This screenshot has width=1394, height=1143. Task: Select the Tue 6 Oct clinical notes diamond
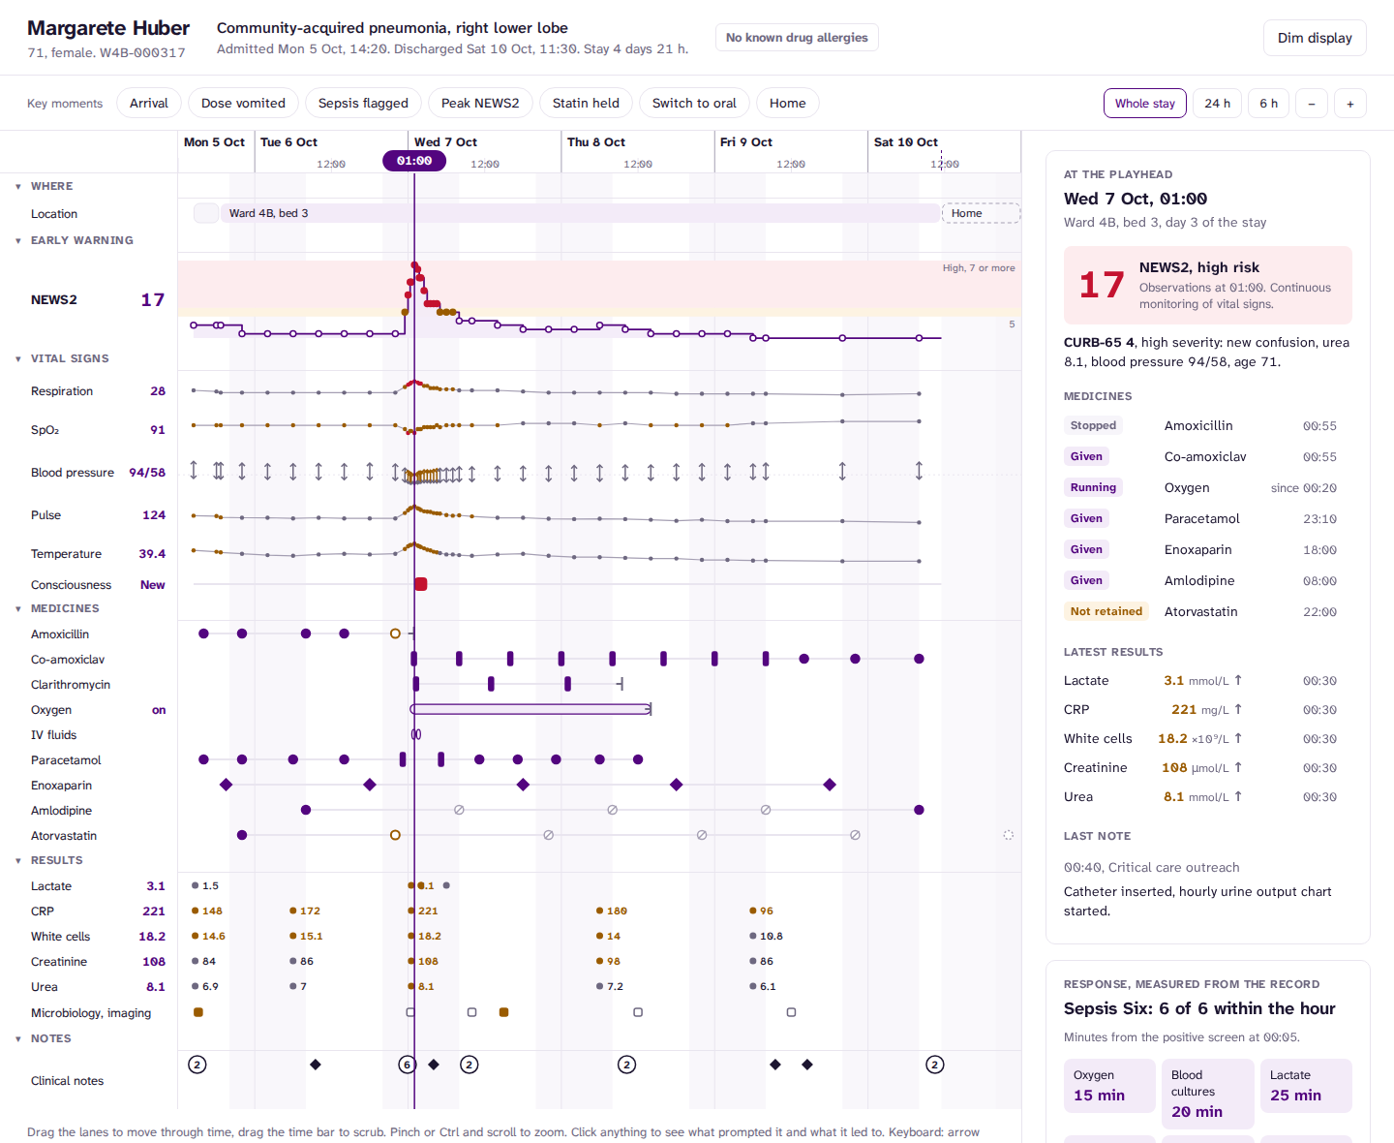pos(316,1065)
